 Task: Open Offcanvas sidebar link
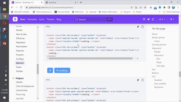(x=20, y=38)
